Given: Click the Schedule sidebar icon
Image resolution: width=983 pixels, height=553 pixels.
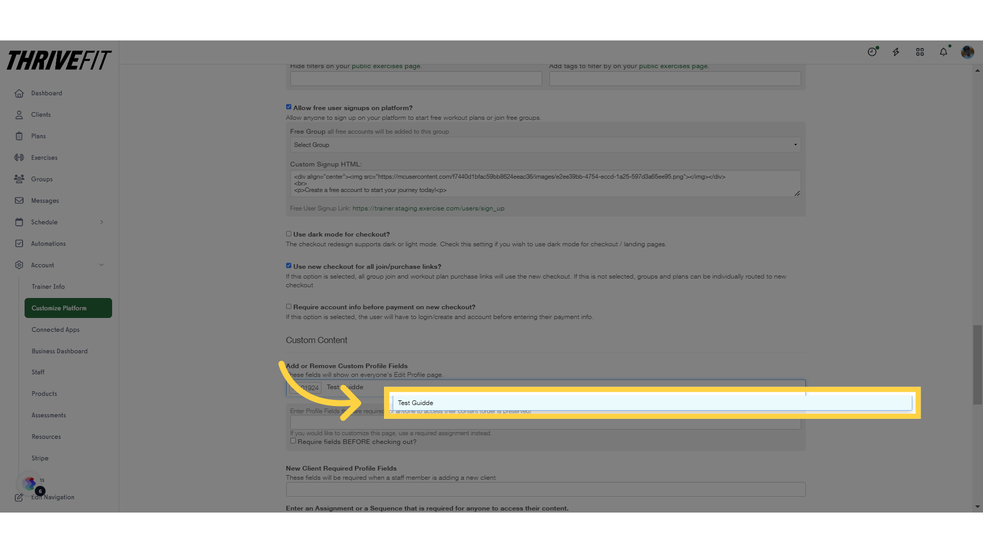Looking at the screenshot, I should pos(19,222).
